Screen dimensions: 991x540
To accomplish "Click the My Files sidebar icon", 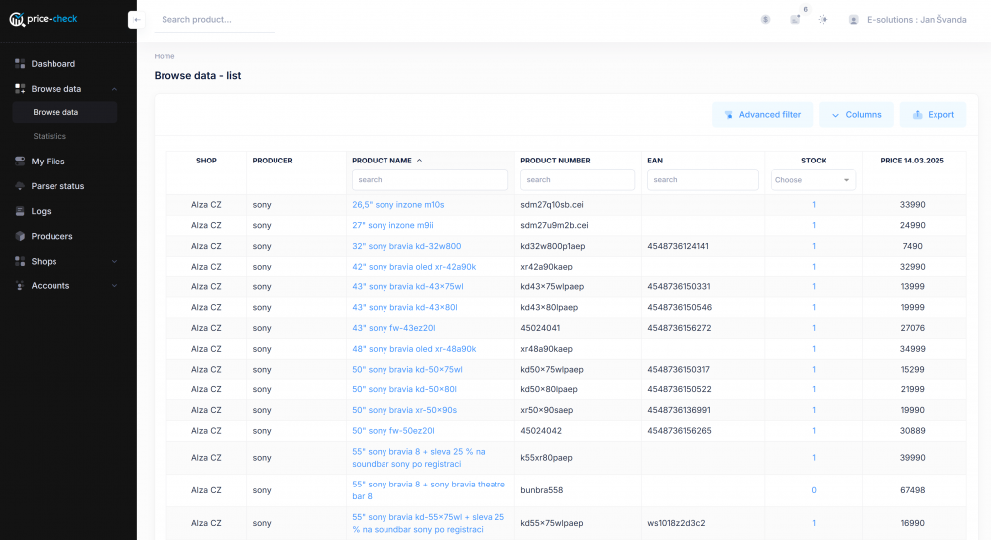I will (20, 162).
